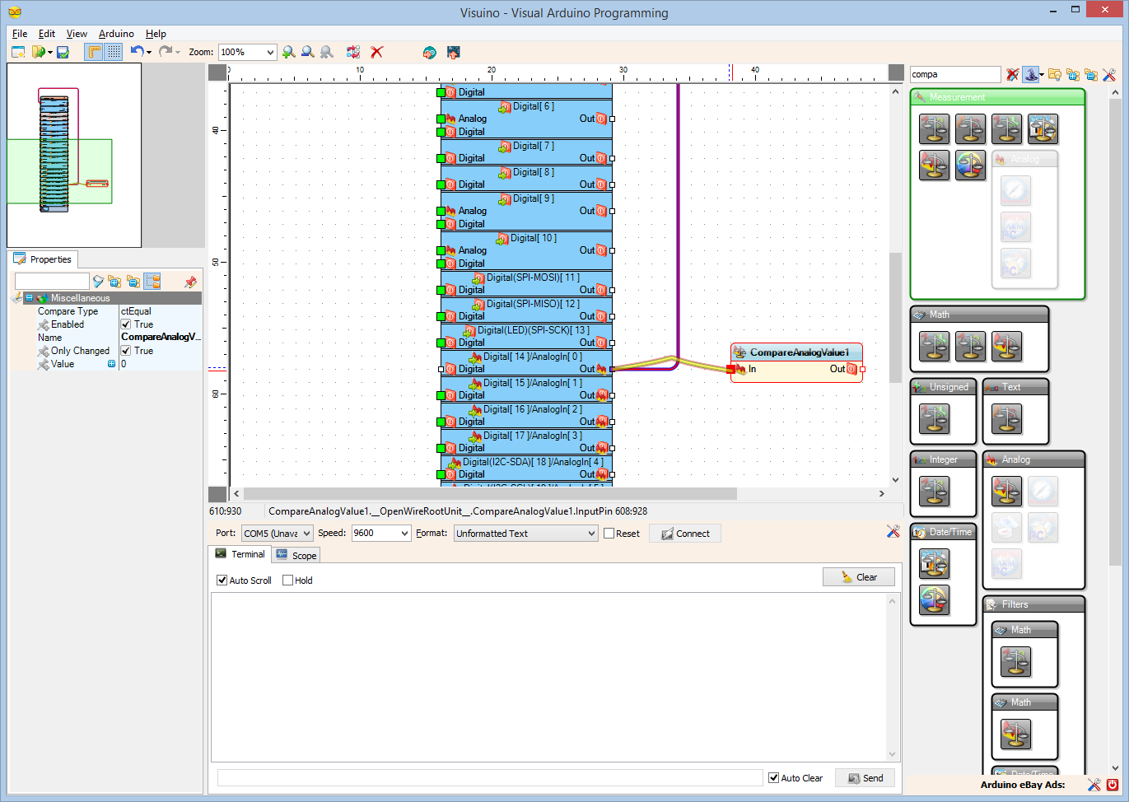
Task: Delete the selected component with red X
Action: click(376, 52)
